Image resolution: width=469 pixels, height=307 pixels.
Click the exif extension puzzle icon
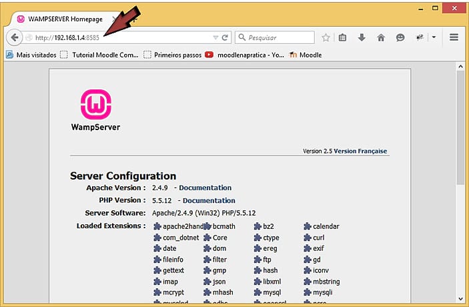(308, 248)
